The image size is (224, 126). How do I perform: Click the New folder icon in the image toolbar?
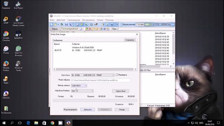[x=93, y=29]
